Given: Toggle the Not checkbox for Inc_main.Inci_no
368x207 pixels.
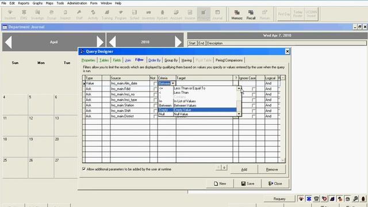Looking at the screenshot, I should [155, 94].
